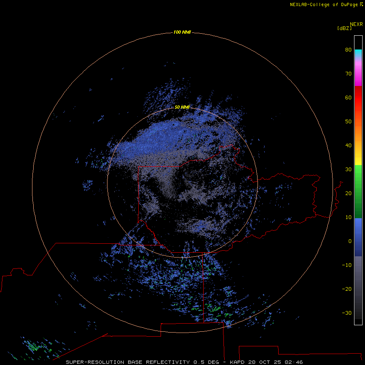Click the 30 dBZ scale value
The width and height of the screenshot is (365, 365).
[348, 169]
